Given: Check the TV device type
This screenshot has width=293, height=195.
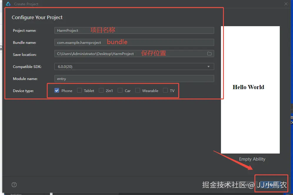Looking at the screenshot, I should (x=165, y=90).
